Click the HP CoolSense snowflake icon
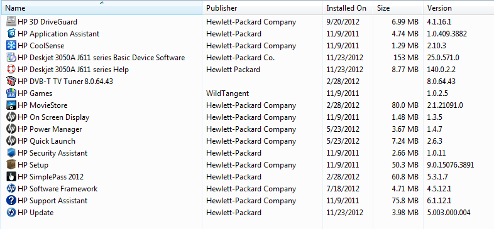 coord(11,46)
